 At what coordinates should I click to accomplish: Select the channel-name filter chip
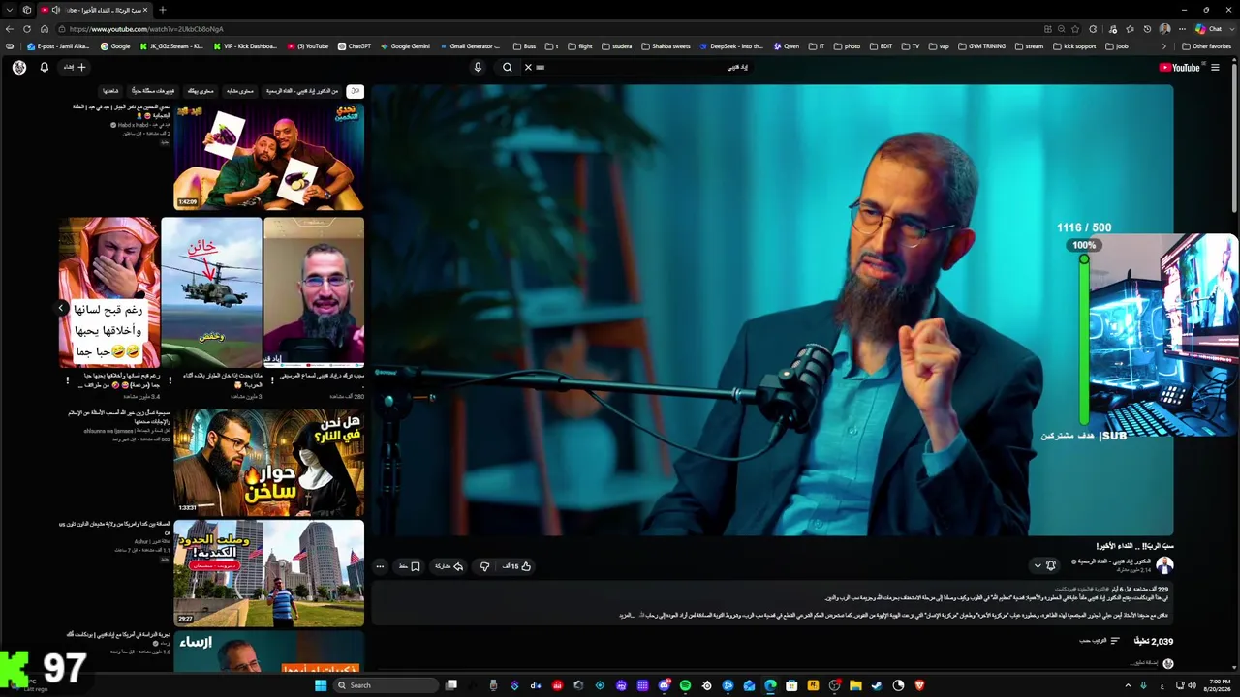point(302,91)
